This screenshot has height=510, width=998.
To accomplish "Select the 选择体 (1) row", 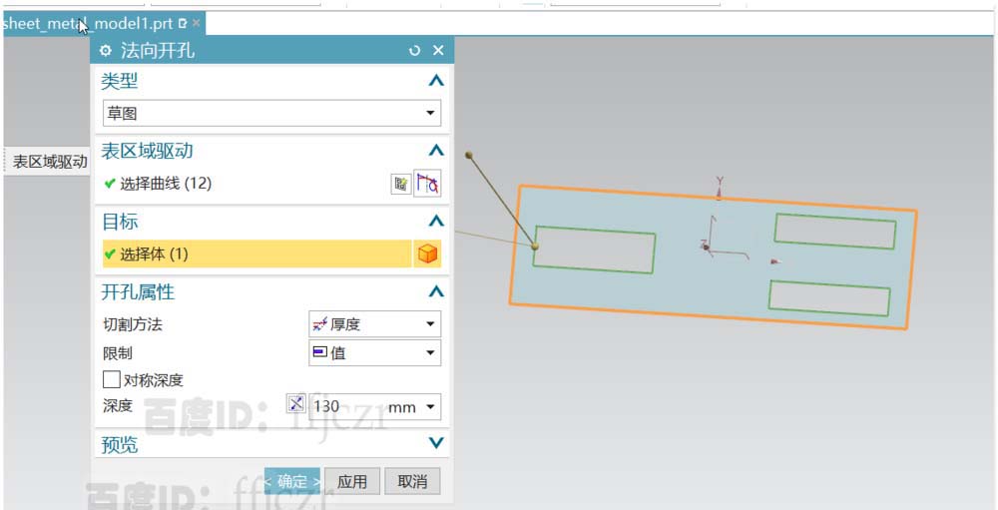I will tap(257, 255).
